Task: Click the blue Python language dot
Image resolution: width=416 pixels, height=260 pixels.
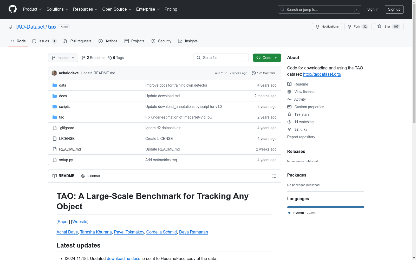Action: point(289,213)
